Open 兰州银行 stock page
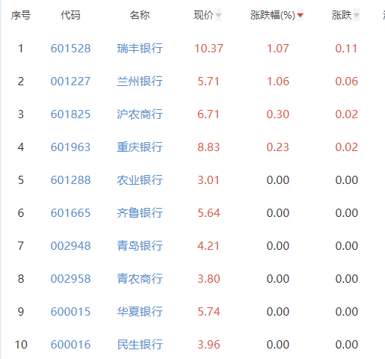This screenshot has width=385, height=359. (140, 82)
